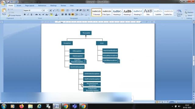Screen dimensions: 195x109
Task: Apply the Heading 2 style
Action: tap(127, 12)
